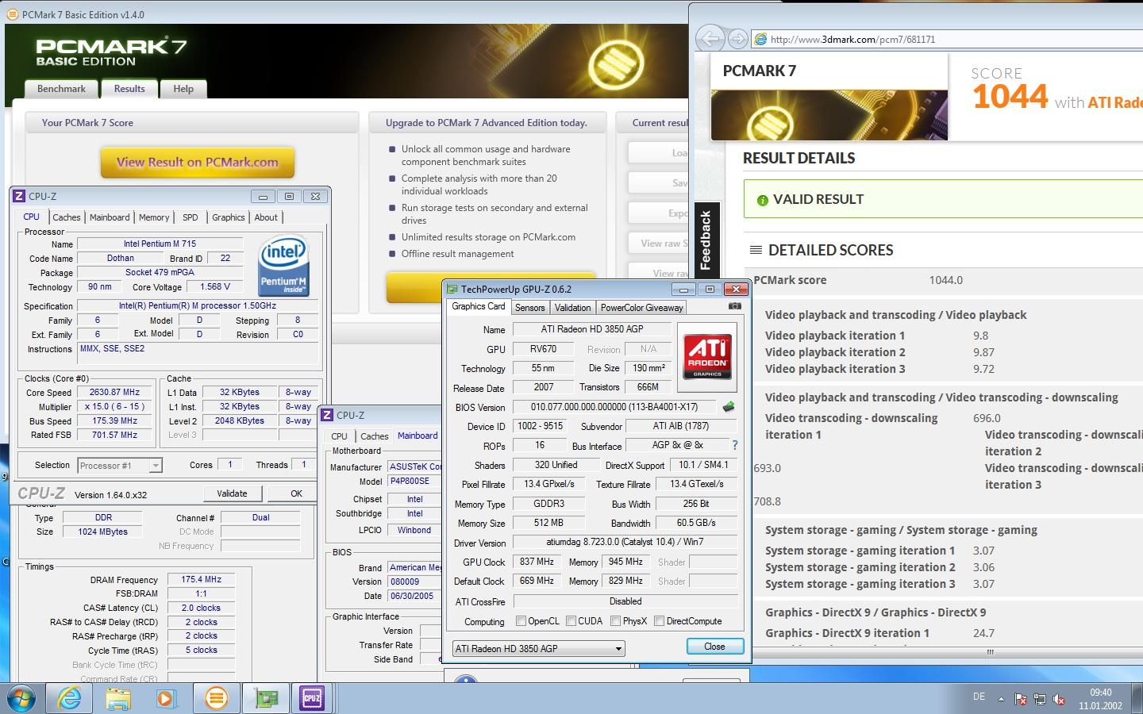Image resolution: width=1143 pixels, height=714 pixels.
Task: Switch to CPU-Z Mainboard tab in front window
Action: [110, 217]
